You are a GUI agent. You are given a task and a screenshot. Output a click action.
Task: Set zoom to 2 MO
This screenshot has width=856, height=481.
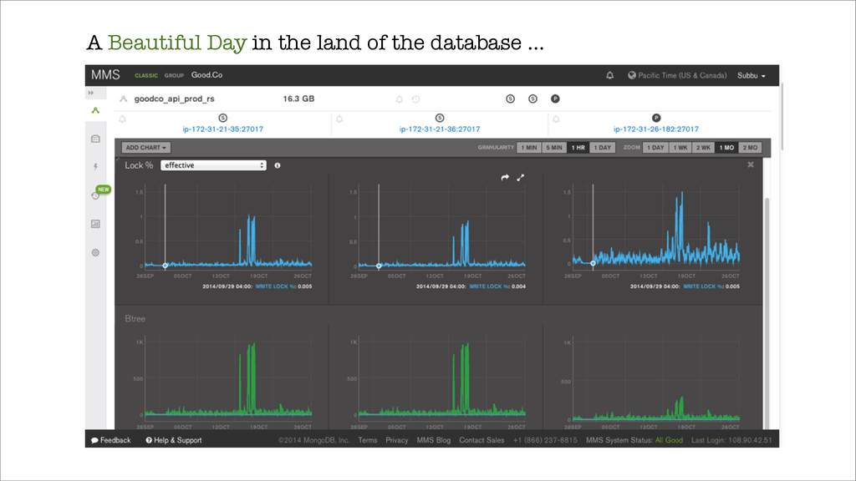750,147
